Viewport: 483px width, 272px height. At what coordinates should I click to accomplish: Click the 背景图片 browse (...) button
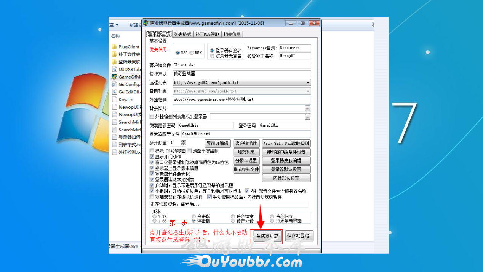308,108
